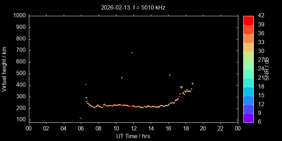Click the plot title showing 5010 kHz
Screen dimensions: 282x141
tap(133, 7)
